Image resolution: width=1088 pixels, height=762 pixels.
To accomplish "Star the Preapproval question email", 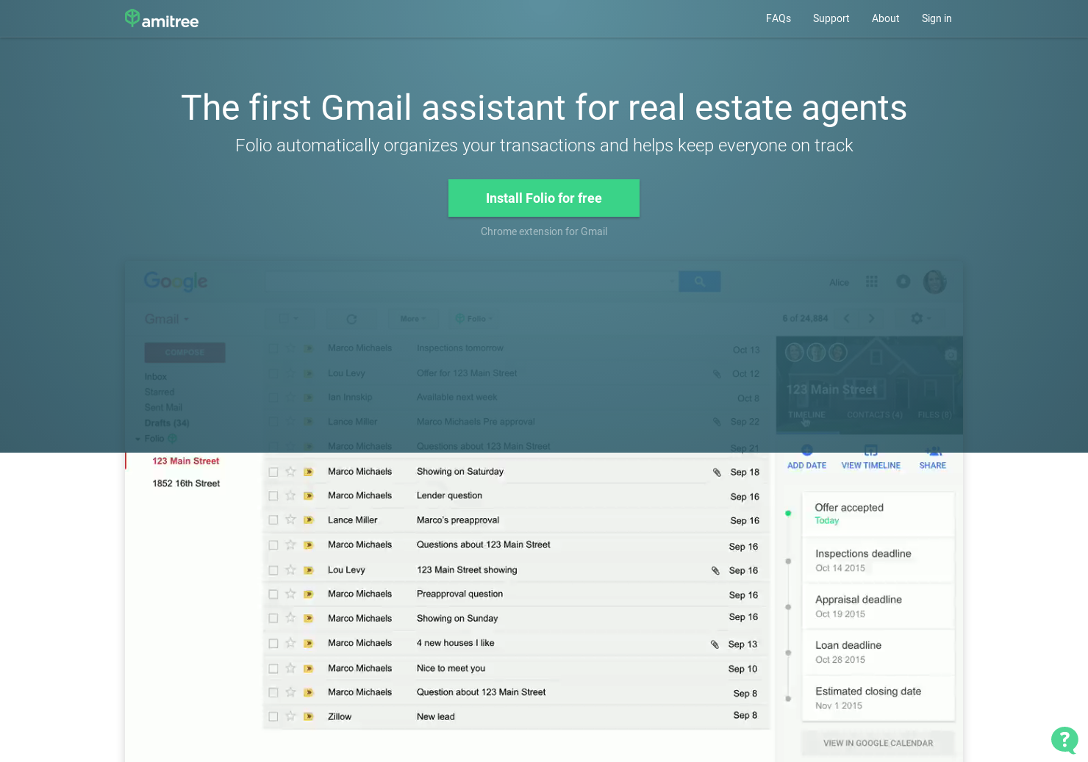I will pos(290,594).
